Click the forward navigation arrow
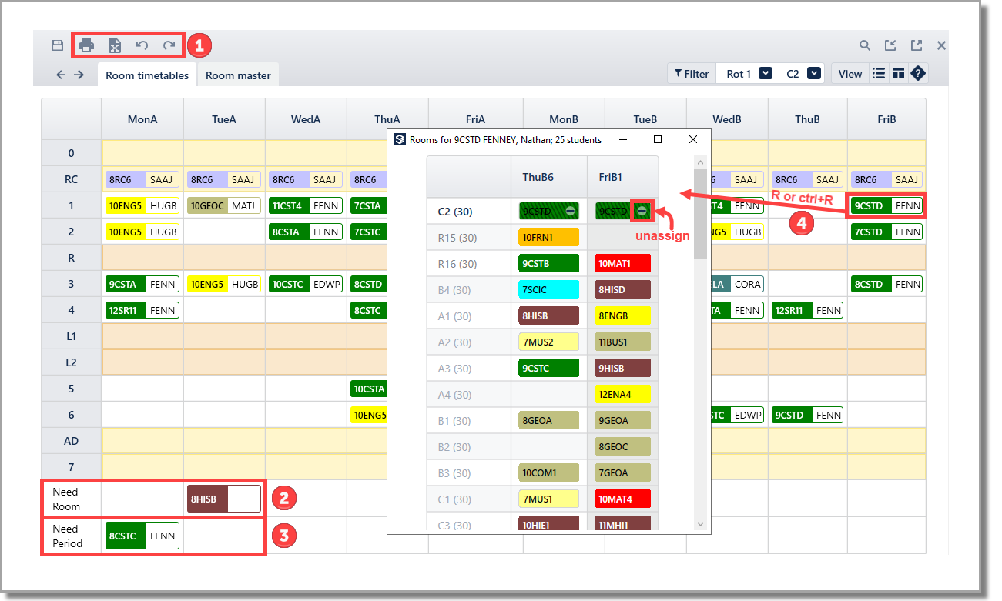Image resolution: width=1002 pixels, height=601 pixels. [x=79, y=74]
